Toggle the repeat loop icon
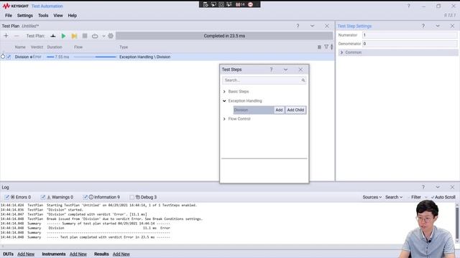The height and width of the screenshot is (258, 460). 95,36
